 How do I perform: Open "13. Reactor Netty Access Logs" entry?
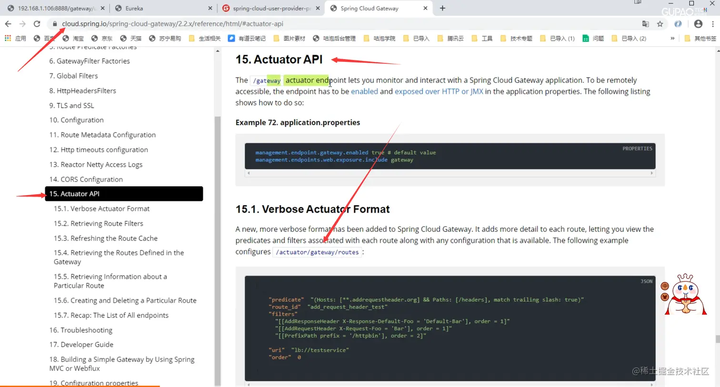point(96,164)
